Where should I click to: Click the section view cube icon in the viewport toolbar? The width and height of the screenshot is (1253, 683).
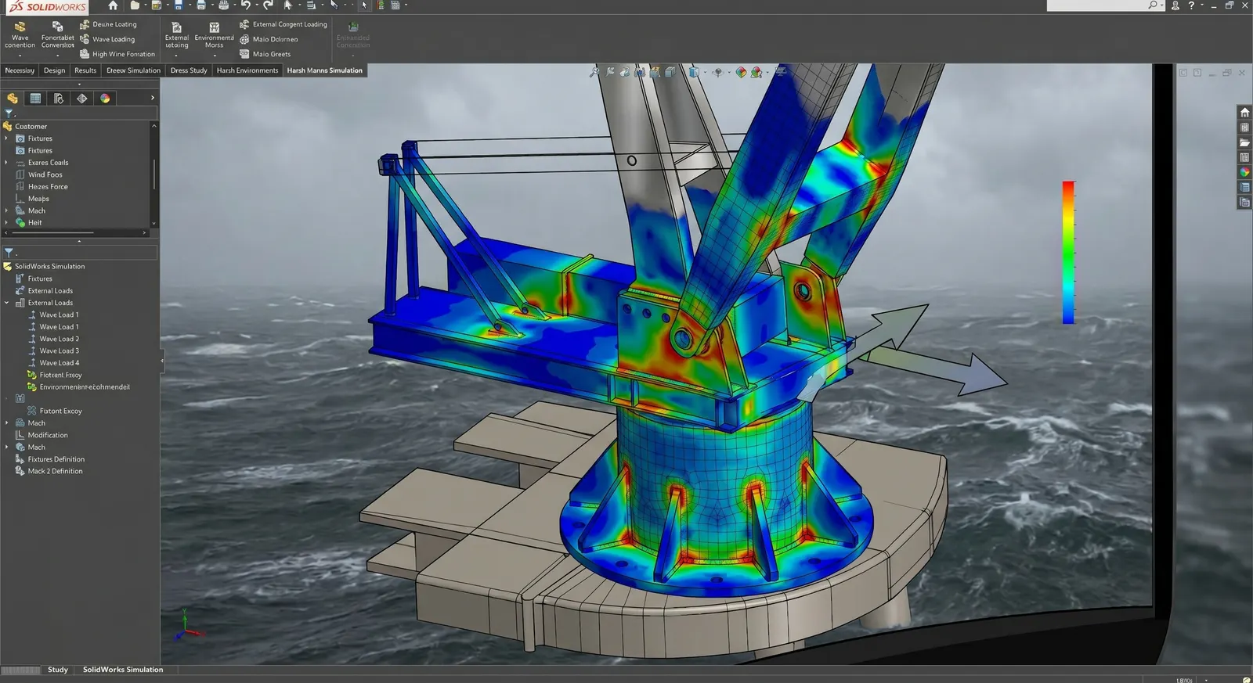coord(654,72)
